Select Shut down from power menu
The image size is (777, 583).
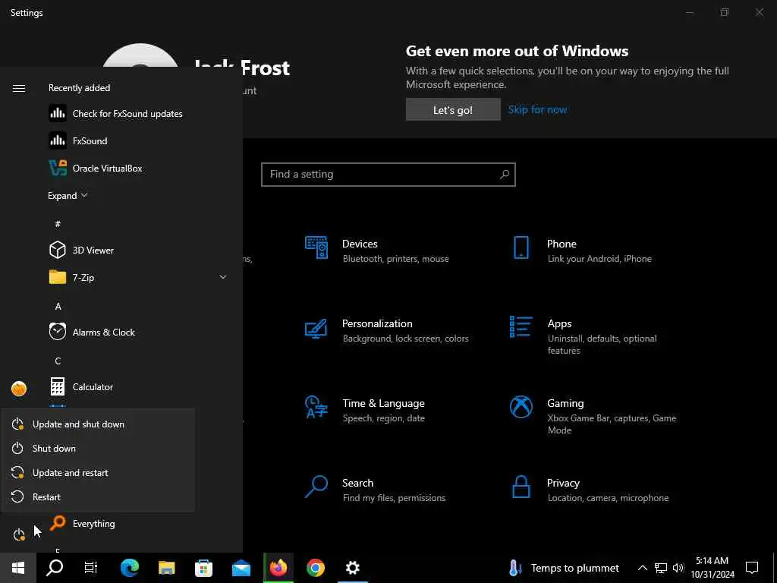coord(98,448)
